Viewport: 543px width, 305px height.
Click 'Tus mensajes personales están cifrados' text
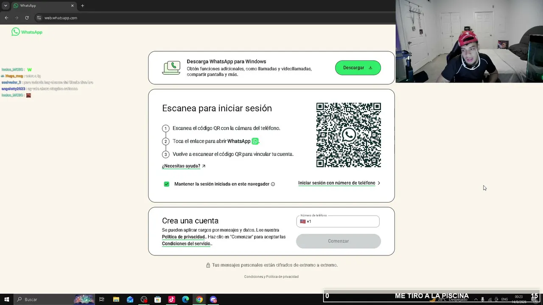275,265
